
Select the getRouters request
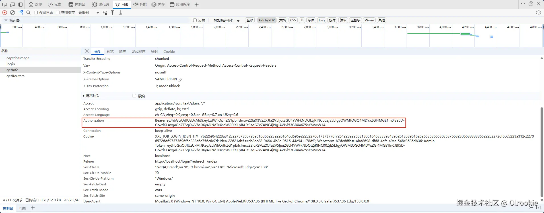click(40, 76)
